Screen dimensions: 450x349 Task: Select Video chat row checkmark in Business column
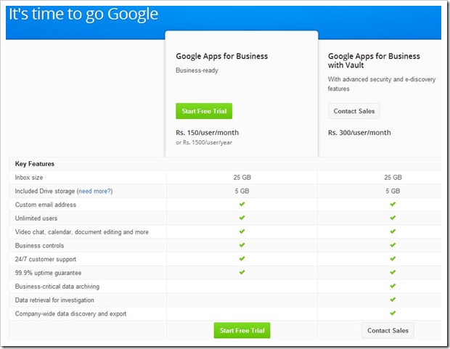click(242, 231)
